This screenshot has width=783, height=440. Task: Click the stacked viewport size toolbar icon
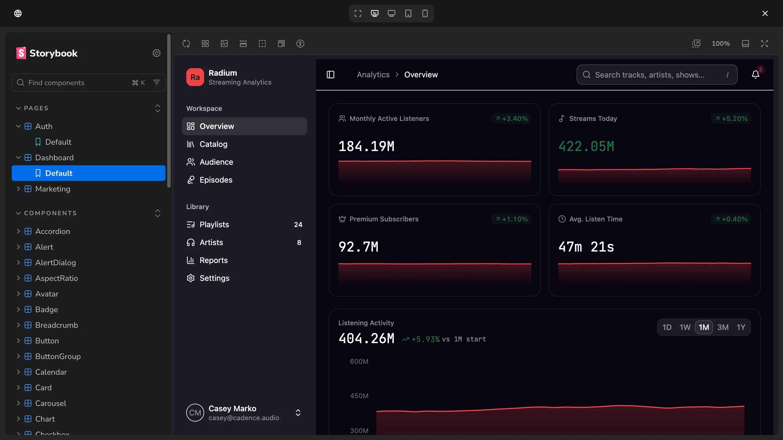coord(281,44)
